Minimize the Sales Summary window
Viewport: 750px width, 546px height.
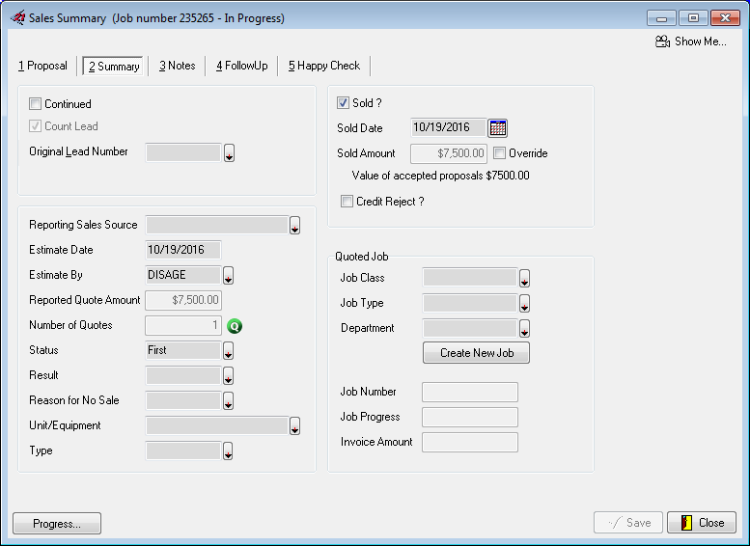[x=661, y=18]
